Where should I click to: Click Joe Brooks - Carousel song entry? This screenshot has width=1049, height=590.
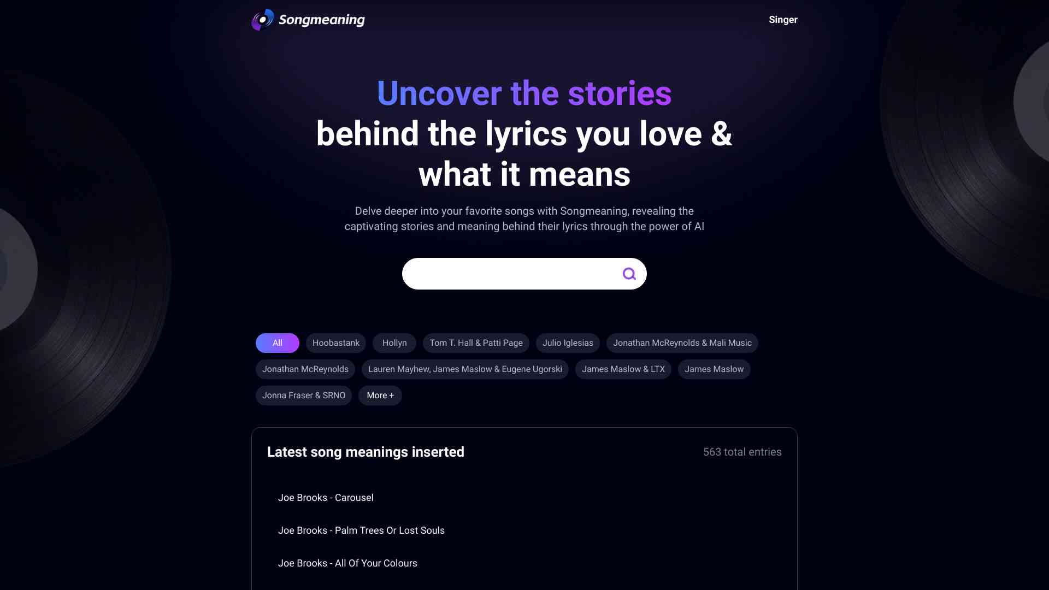[x=326, y=498]
